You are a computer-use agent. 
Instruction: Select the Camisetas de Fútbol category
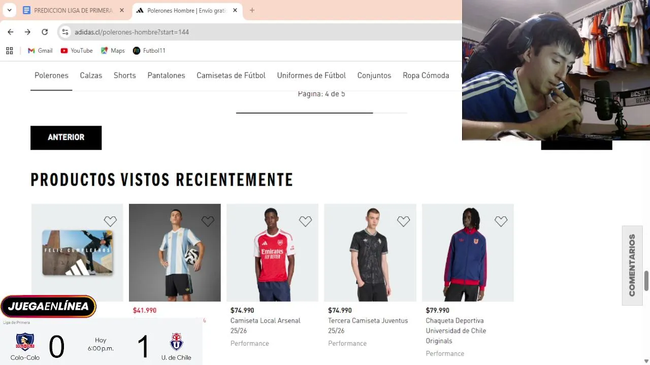(231, 76)
